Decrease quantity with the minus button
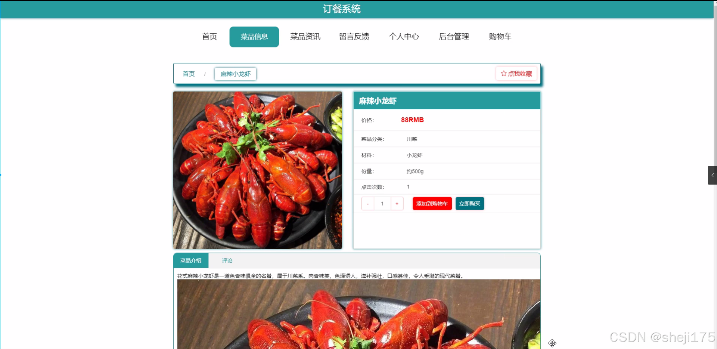Viewport: 717px width, 349px height. (x=368, y=204)
